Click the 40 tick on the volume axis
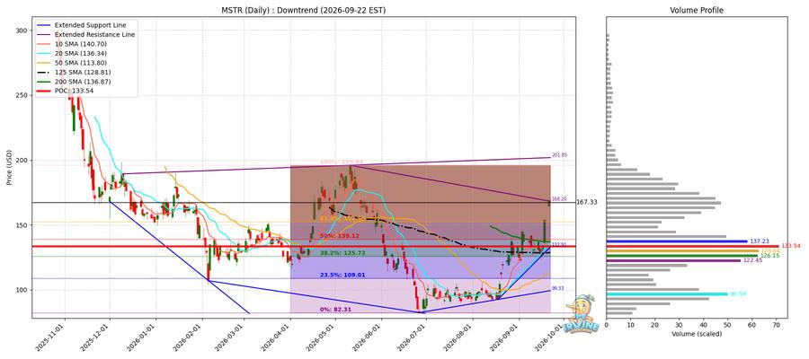 point(703,325)
